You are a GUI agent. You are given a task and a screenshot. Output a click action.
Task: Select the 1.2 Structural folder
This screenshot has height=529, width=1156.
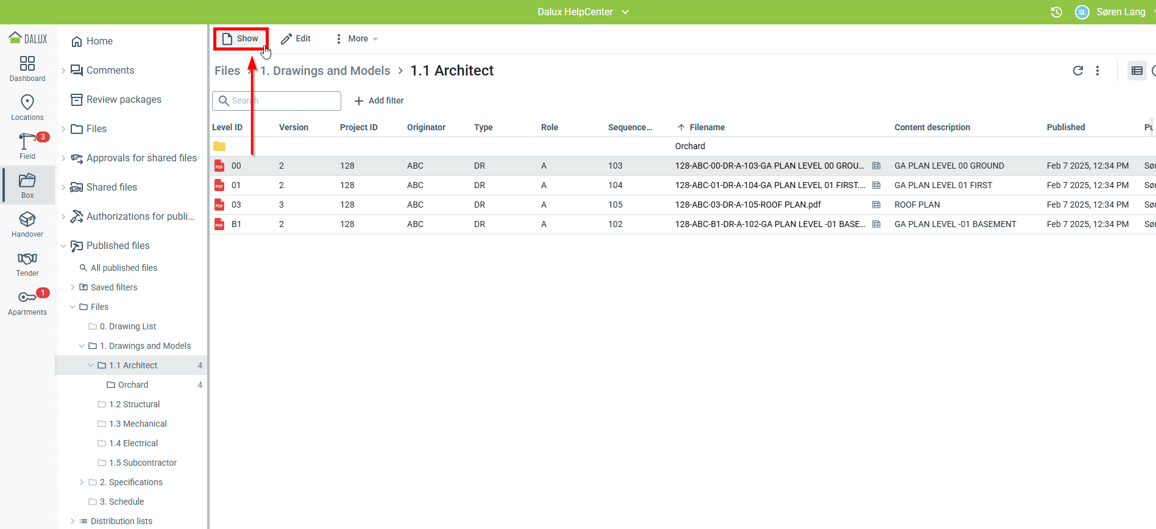(x=134, y=404)
